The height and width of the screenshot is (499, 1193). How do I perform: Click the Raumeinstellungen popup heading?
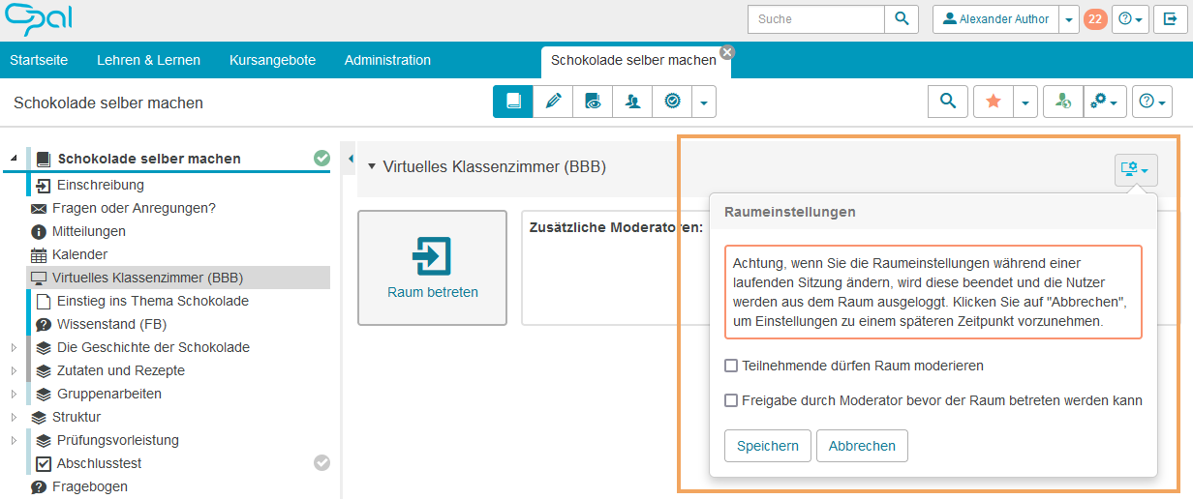[790, 212]
